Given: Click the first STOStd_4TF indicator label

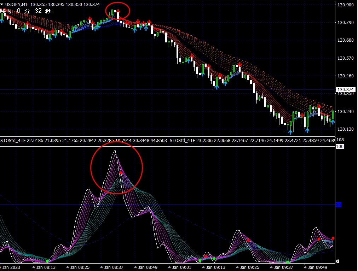Looking at the screenshot, I should [x=13, y=141].
